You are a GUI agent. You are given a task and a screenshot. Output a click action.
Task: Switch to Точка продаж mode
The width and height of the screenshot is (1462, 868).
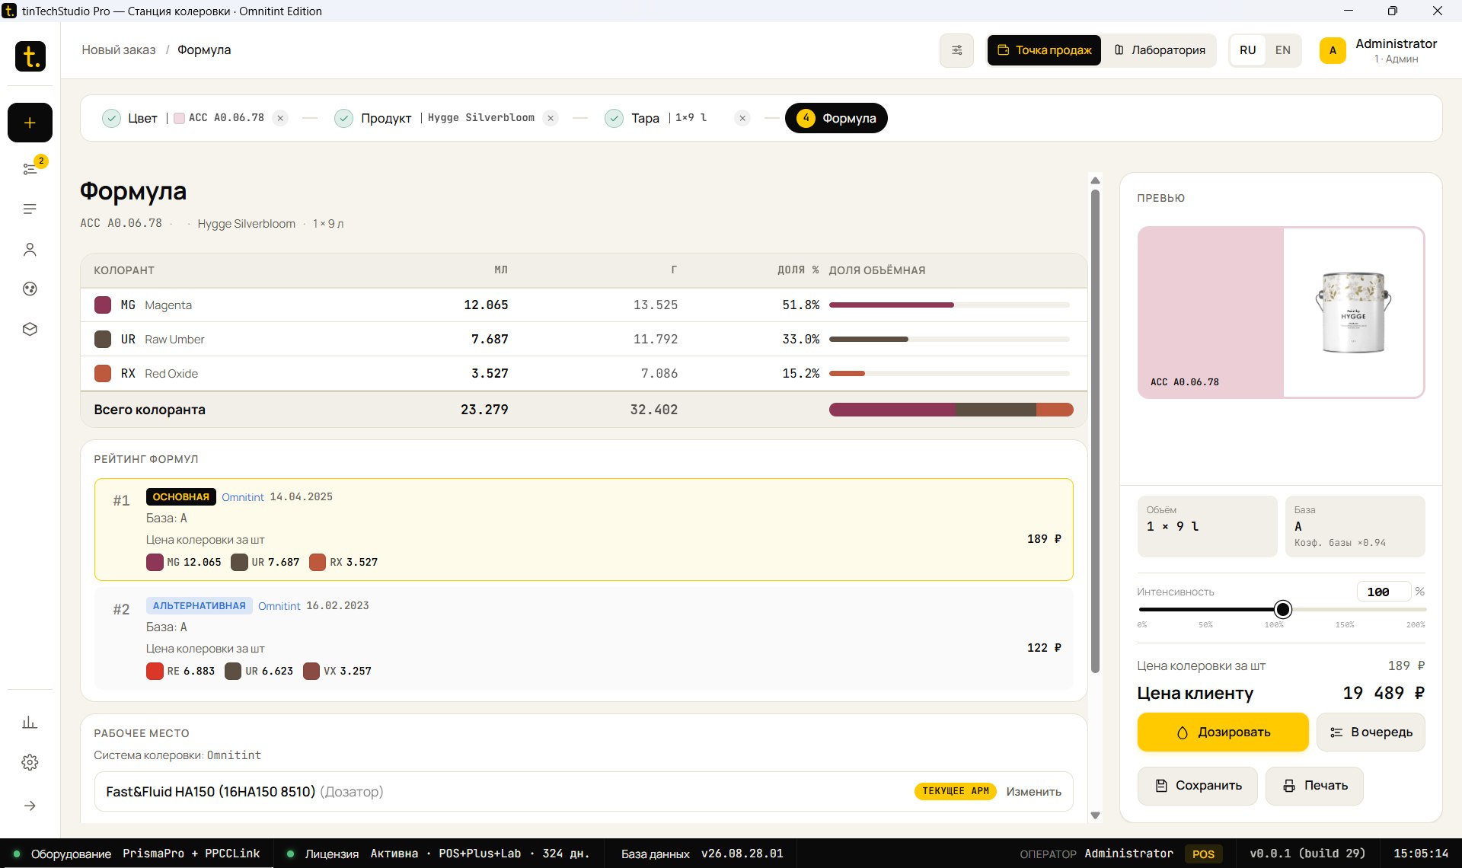pos(1044,50)
